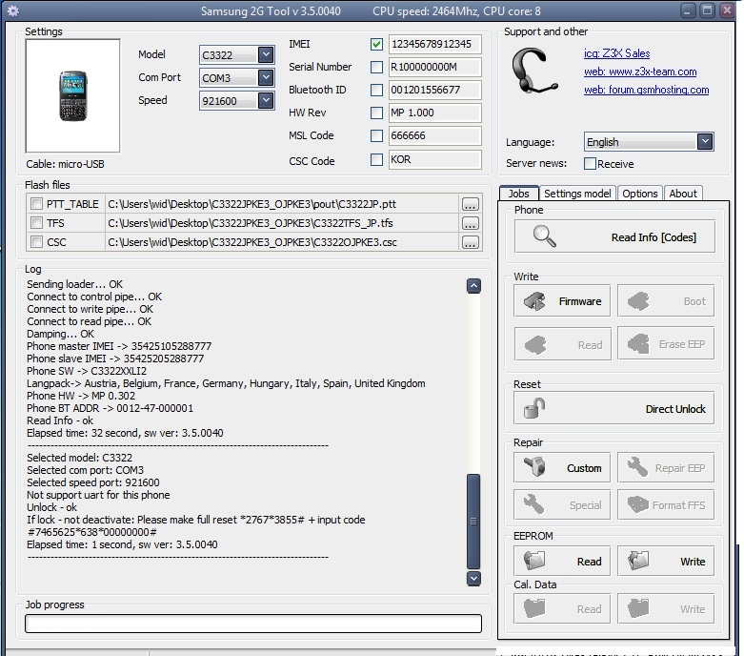Click the 'Phone SW -> C3322XXLI2' log line
This screenshot has height=656, width=744.
[87, 371]
